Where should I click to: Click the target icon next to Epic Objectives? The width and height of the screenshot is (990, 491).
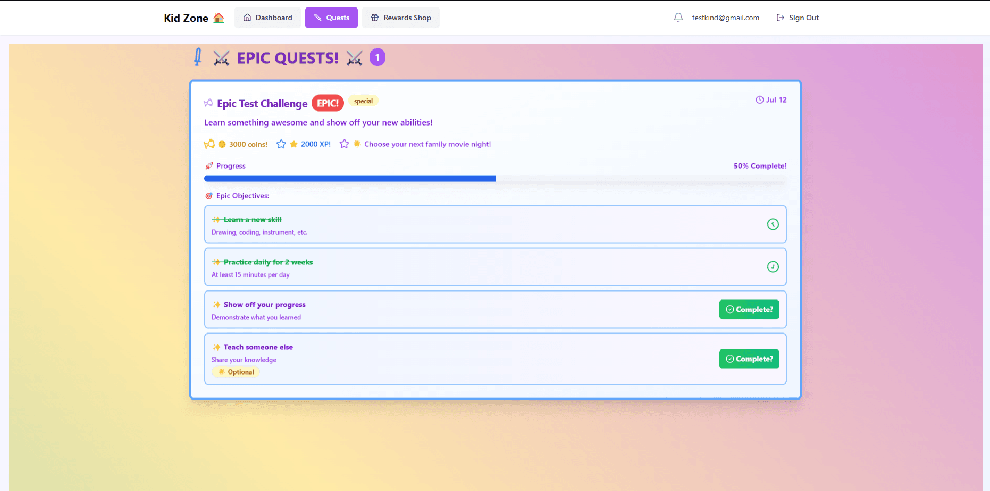point(209,196)
